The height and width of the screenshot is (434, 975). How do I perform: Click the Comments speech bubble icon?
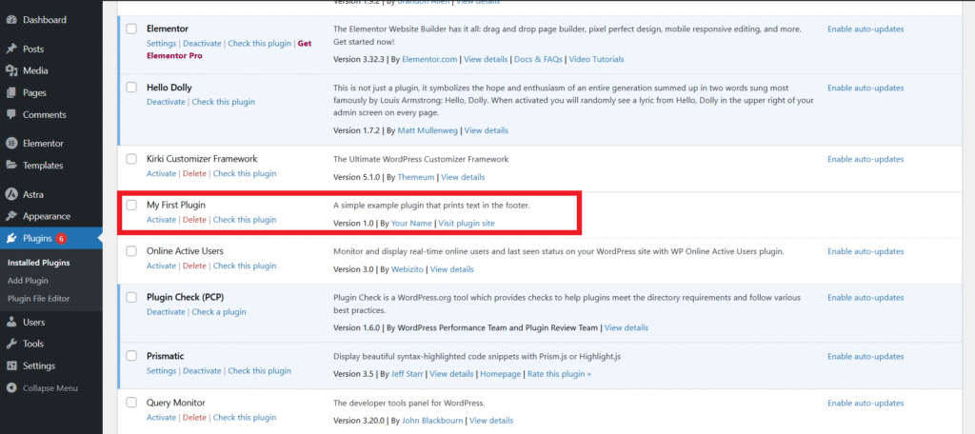point(11,114)
